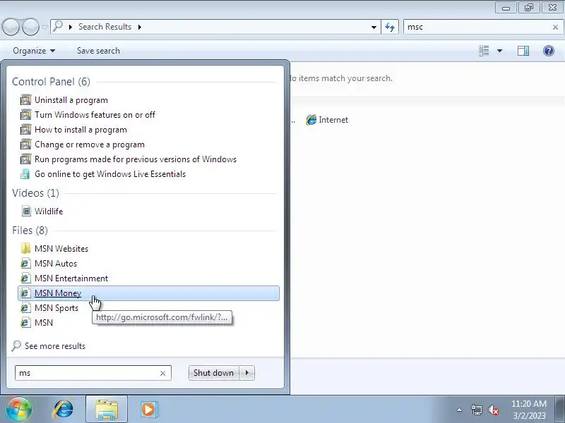565x423 pixels.
Task: Click the Internet Explorer icon beside Internet
Action: tap(311, 120)
